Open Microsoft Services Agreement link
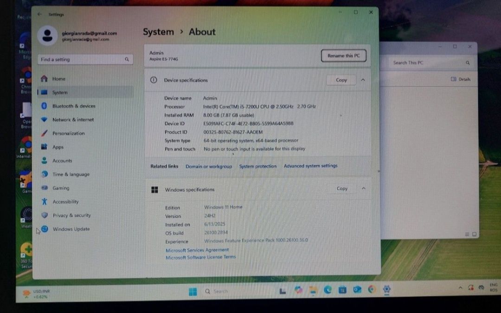The image size is (501, 313). (197, 250)
